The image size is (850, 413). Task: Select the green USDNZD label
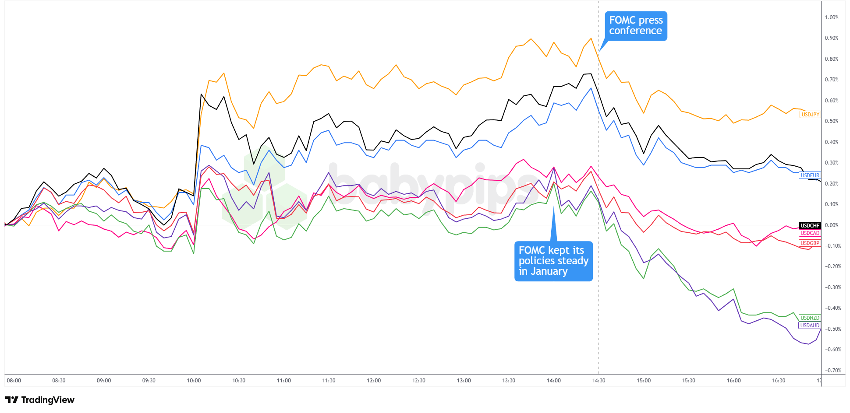[810, 318]
